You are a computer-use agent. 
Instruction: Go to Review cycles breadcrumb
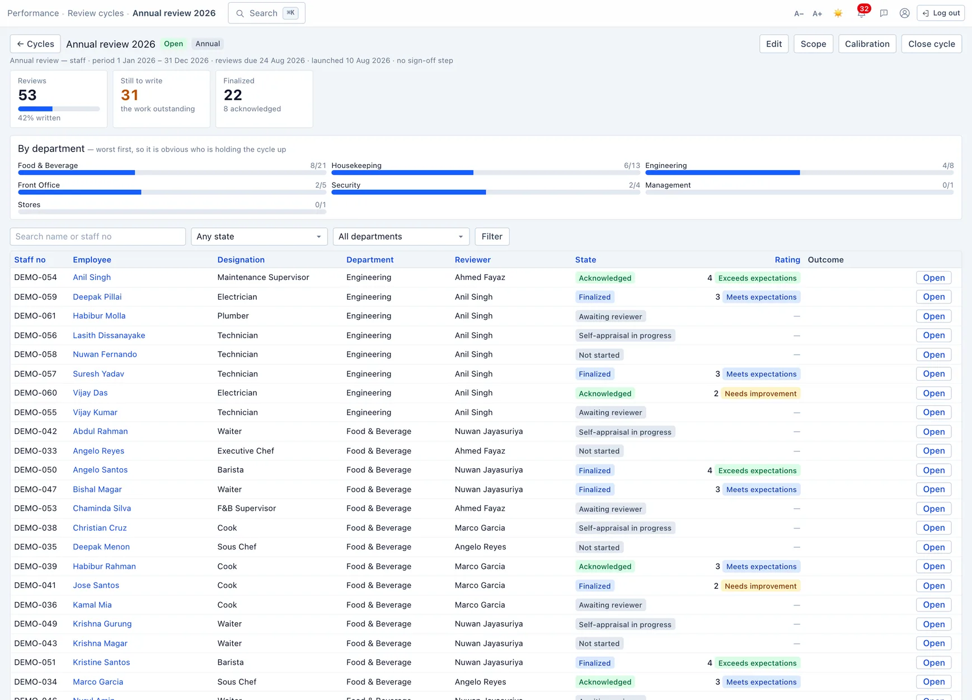[x=96, y=13]
